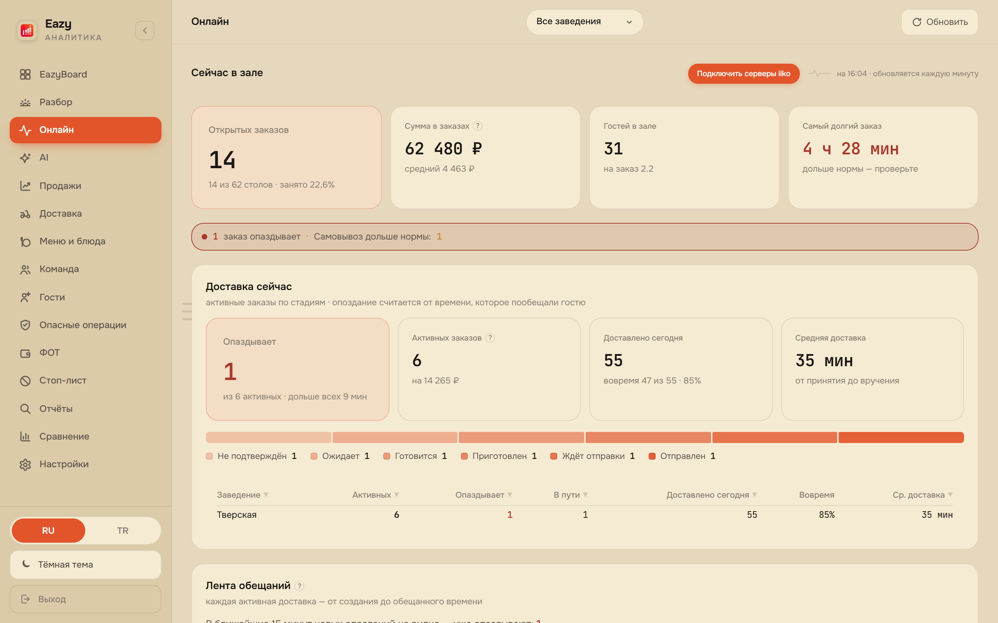Click the AI sparkle icon

(25, 157)
